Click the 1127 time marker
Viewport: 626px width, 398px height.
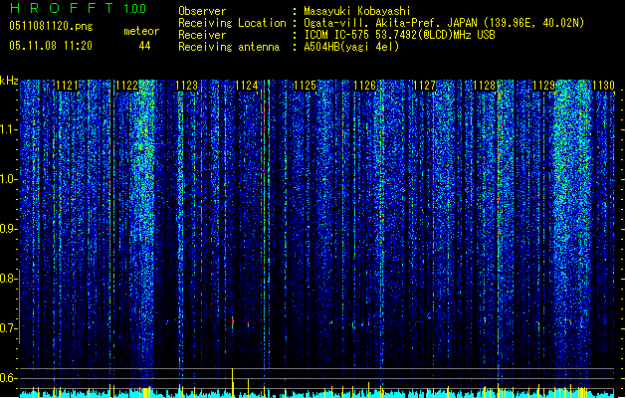pos(424,86)
